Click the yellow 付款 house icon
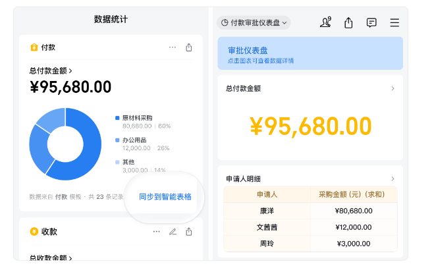The width and height of the screenshot is (432, 270). tap(34, 47)
